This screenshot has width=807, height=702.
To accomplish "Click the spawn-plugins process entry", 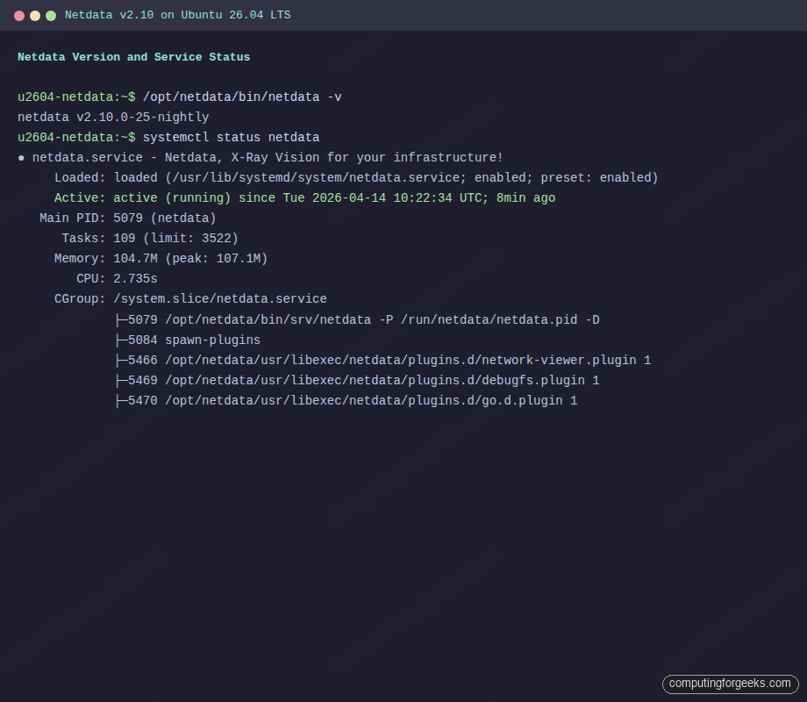I will (x=189, y=340).
